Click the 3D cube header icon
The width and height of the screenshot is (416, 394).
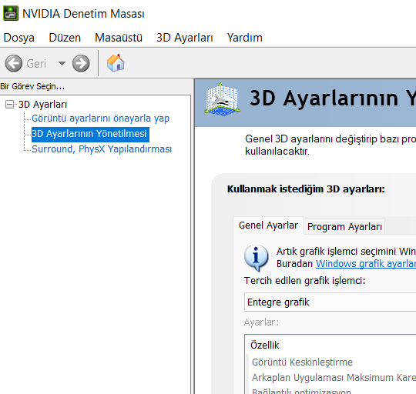tap(223, 99)
